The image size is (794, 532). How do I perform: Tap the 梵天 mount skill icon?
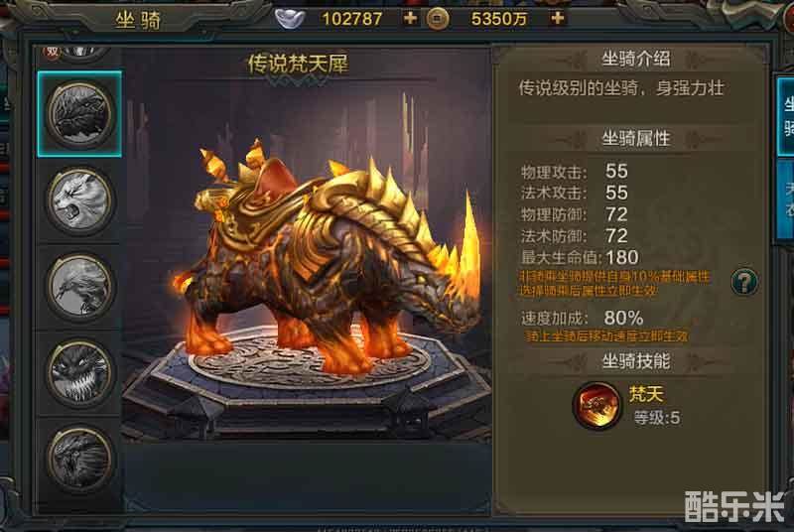pos(597,406)
